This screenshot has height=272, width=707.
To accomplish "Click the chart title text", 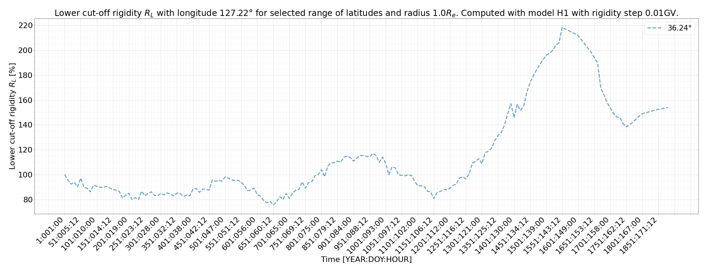I will click(x=366, y=13).
